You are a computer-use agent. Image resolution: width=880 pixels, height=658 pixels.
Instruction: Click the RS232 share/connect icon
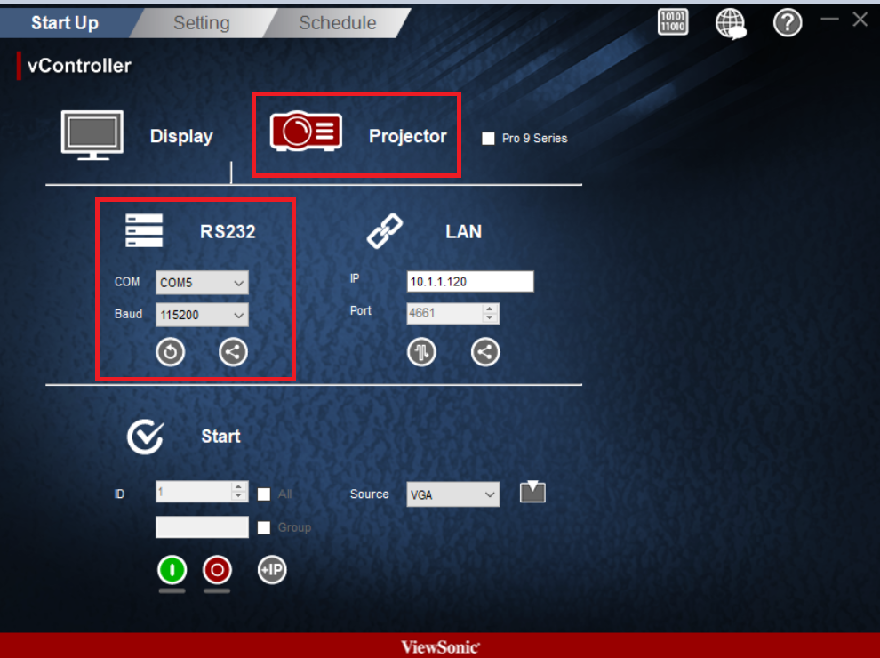click(233, 352)
